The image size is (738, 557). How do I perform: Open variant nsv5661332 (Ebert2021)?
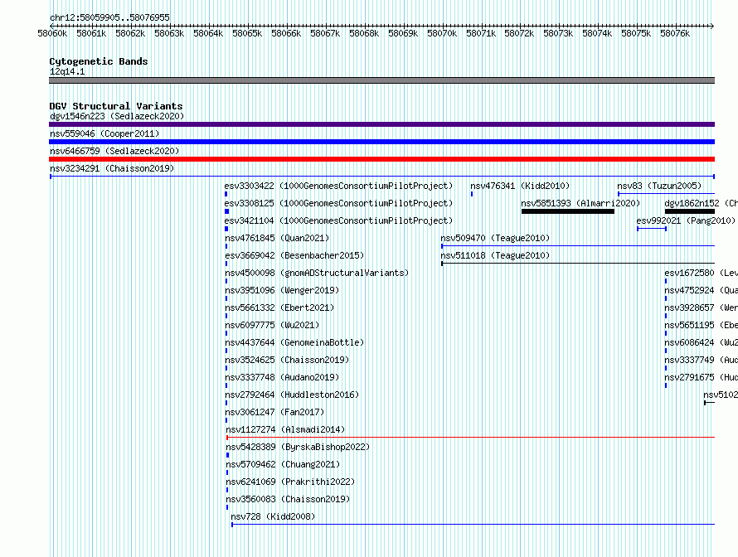coord(279,308)
